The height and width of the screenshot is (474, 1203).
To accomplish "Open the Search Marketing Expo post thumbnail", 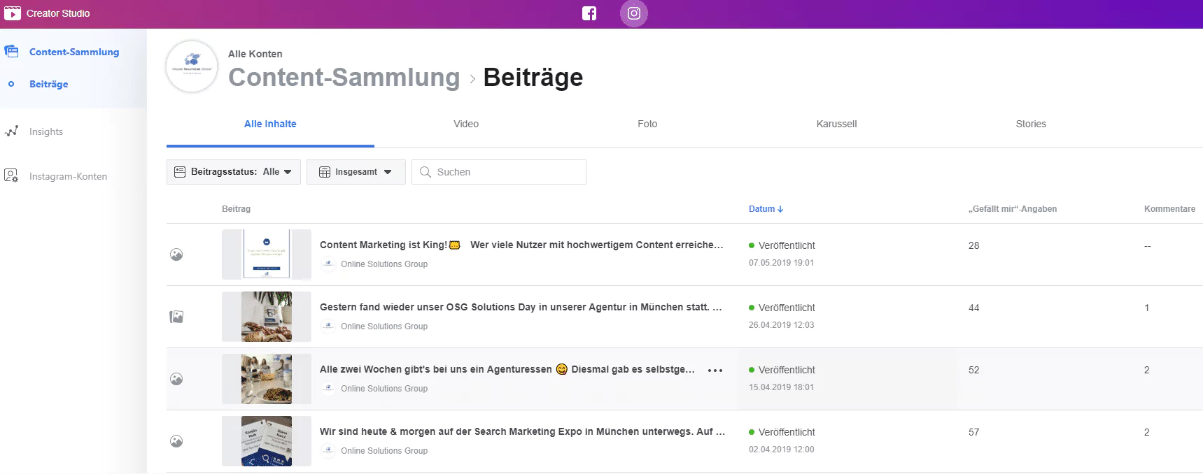I will (x=267, y=441).
